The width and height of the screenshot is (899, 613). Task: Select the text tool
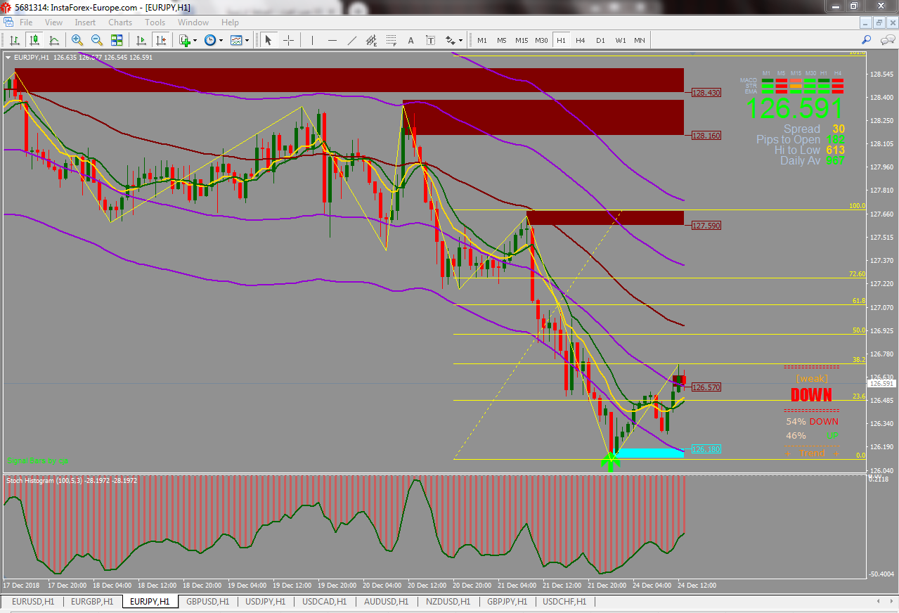pyautogui.click(x=411, y=41)
